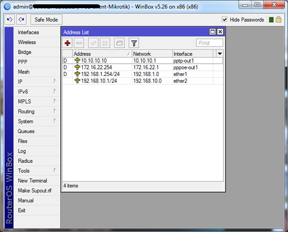This screenshot has height=232, width=288.
Task: Click the Safe Mode button
Action: pos(46,20)
